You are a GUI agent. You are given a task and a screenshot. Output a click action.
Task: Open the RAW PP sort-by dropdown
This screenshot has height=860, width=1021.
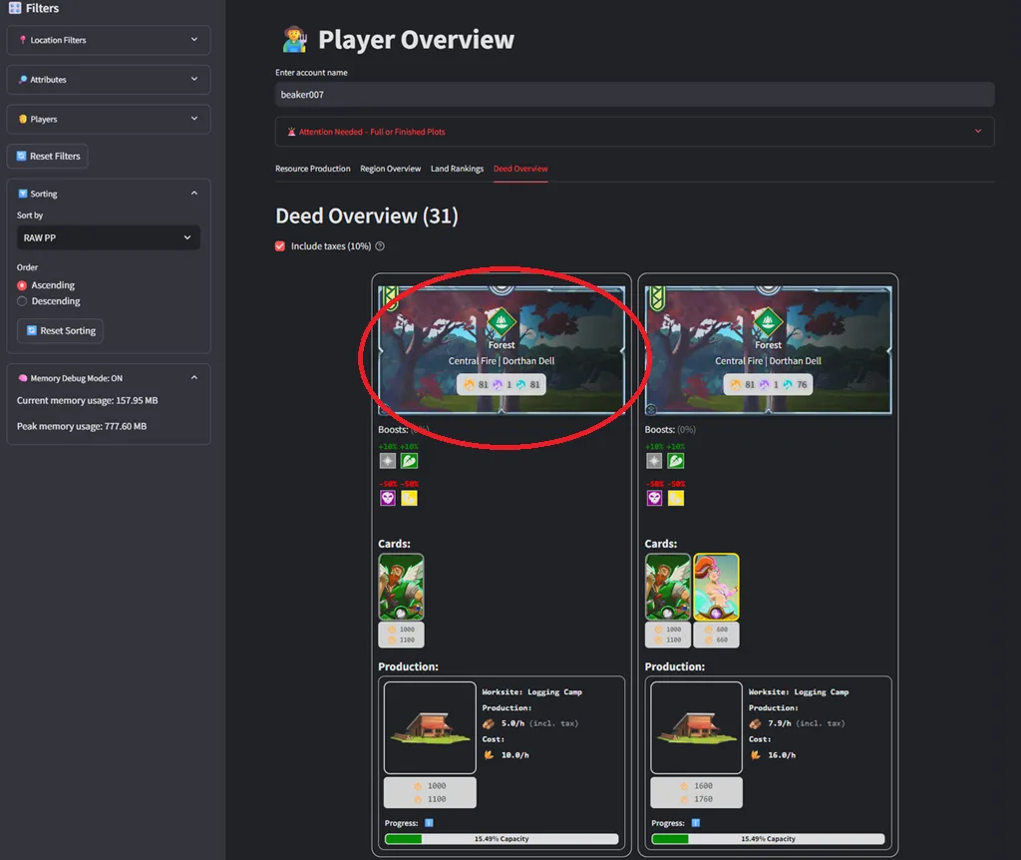[x=108, y=237]
